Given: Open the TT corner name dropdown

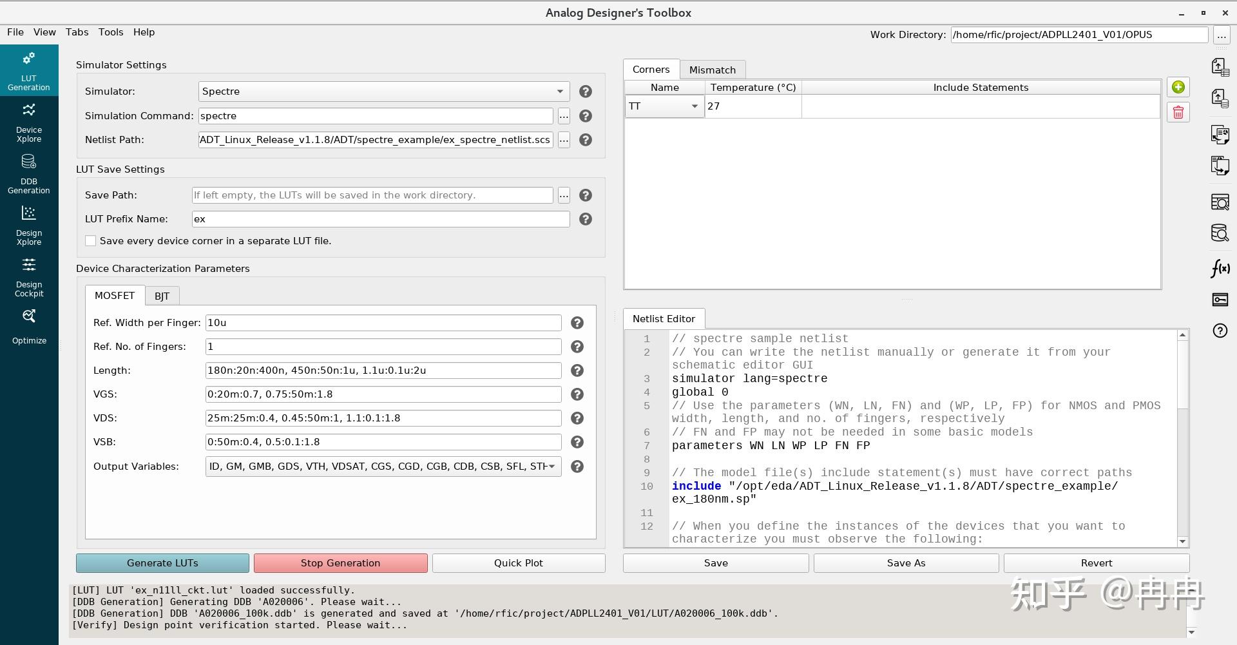Looking at the screenshot, I should tap(664, 106).
